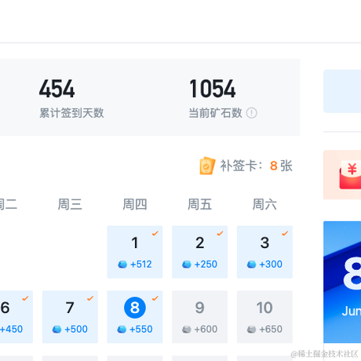This screenshot has height=361, width=361.
Task: Click the +300 reward on day 3
Action: point(271,264)
